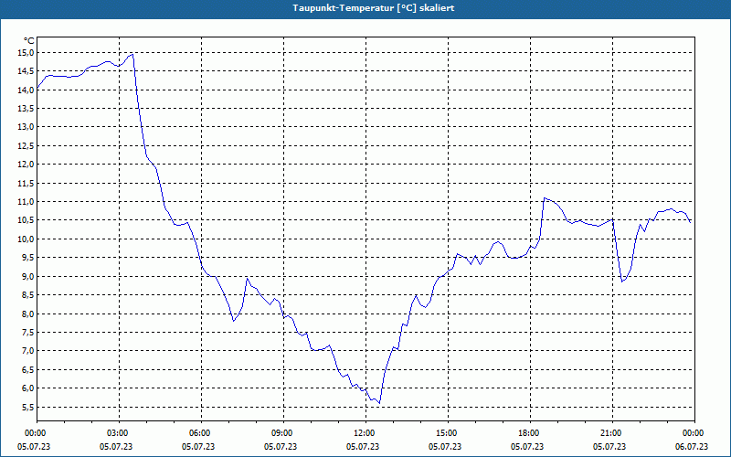Select the 03:00 time label

click(118, 433)
